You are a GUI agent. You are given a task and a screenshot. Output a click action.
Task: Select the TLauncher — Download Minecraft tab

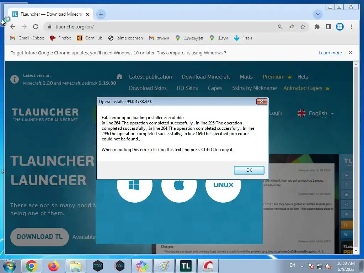pos(50,14)
